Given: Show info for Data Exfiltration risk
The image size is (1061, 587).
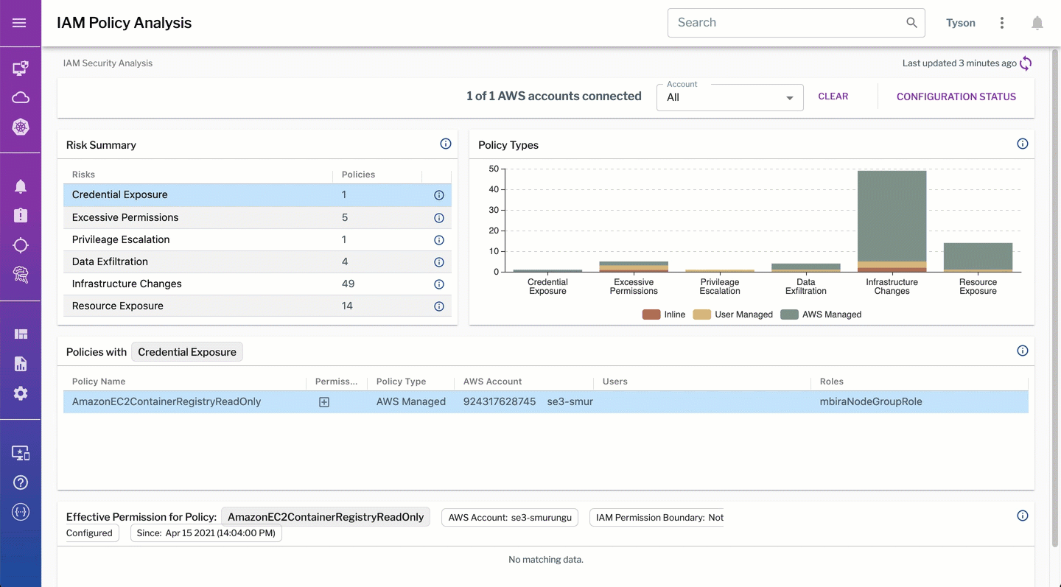Looking at the screenshot, I should [x=439, y=262].
